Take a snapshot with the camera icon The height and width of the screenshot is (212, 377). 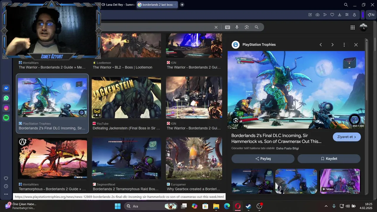[318, 15]
